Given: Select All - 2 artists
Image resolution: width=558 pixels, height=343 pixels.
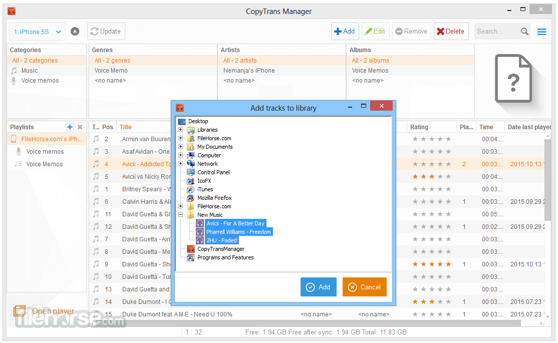Looking at the screenshot, I should click(x=282, y=61).
